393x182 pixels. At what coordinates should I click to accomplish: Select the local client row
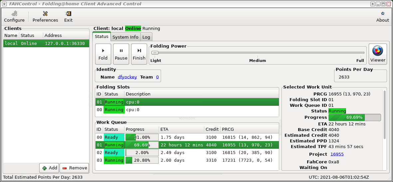[46, 43]
